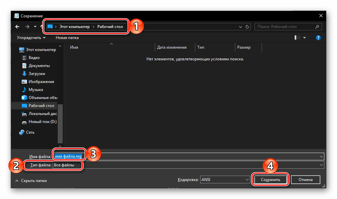
Task: Click the 'Отмена' button
Action: pyautogui.click(x=305, y=180)
